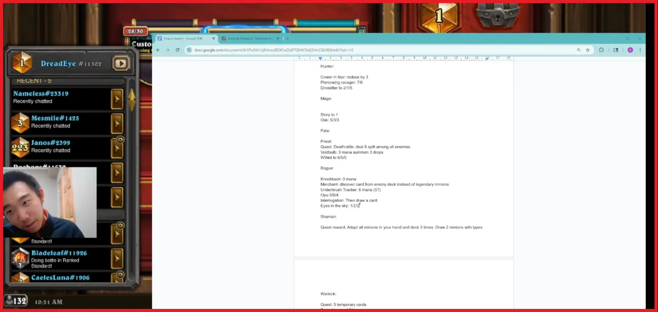The height and width of the screenshot is (312, 658).
Task: Click 'Wilted to 6/5/5' line
Action: 333,158
